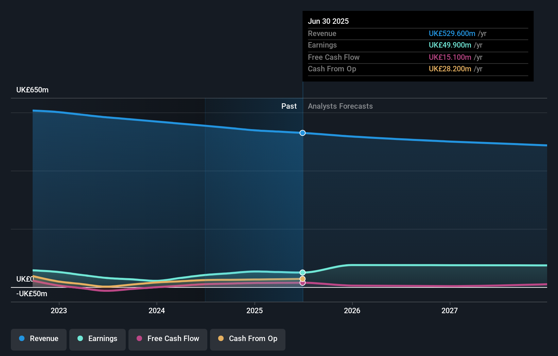Click the blue Revenue data point marker
The height and width of the screenshot is (356, 558).
pyautogui.click(x=302, y=133)
